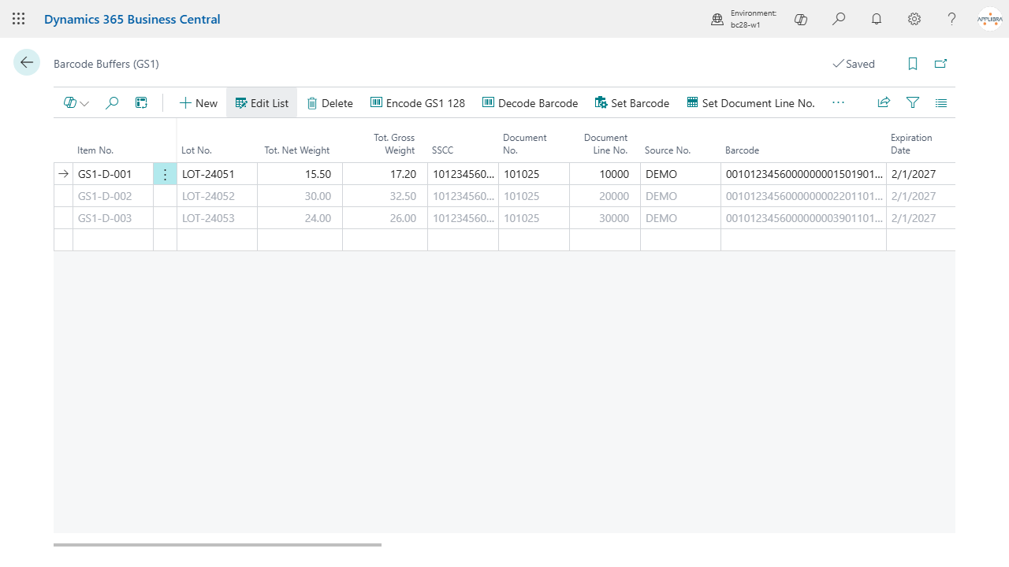Sort by the Item No. column header
Screen dimensions: 1009x567
pos(95,150)
